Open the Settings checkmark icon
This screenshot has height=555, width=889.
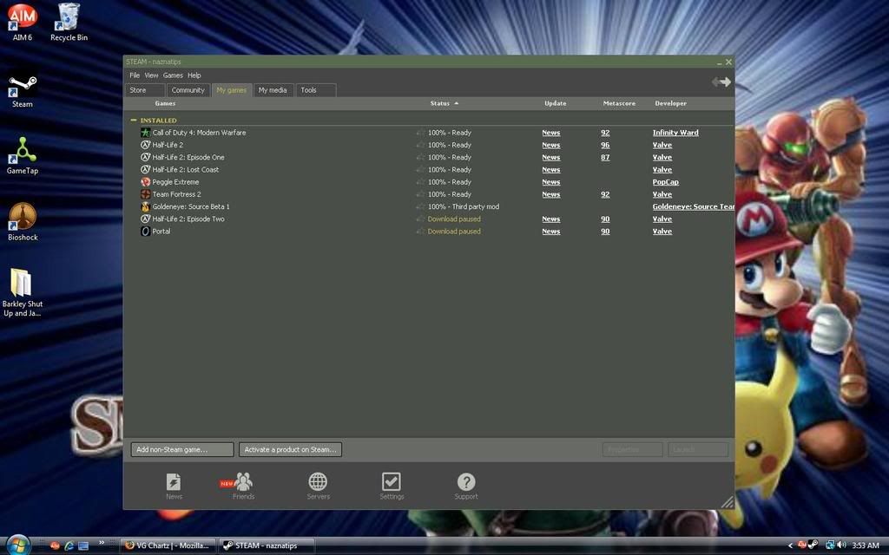392,484
